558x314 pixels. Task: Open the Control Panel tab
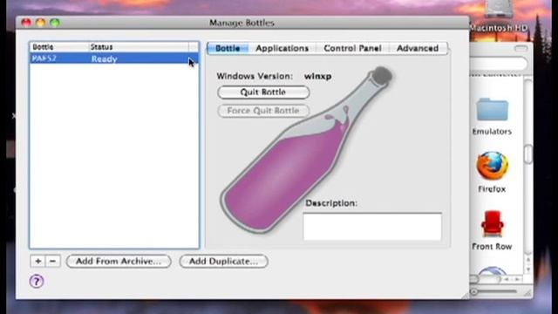[x=352, y=48]
